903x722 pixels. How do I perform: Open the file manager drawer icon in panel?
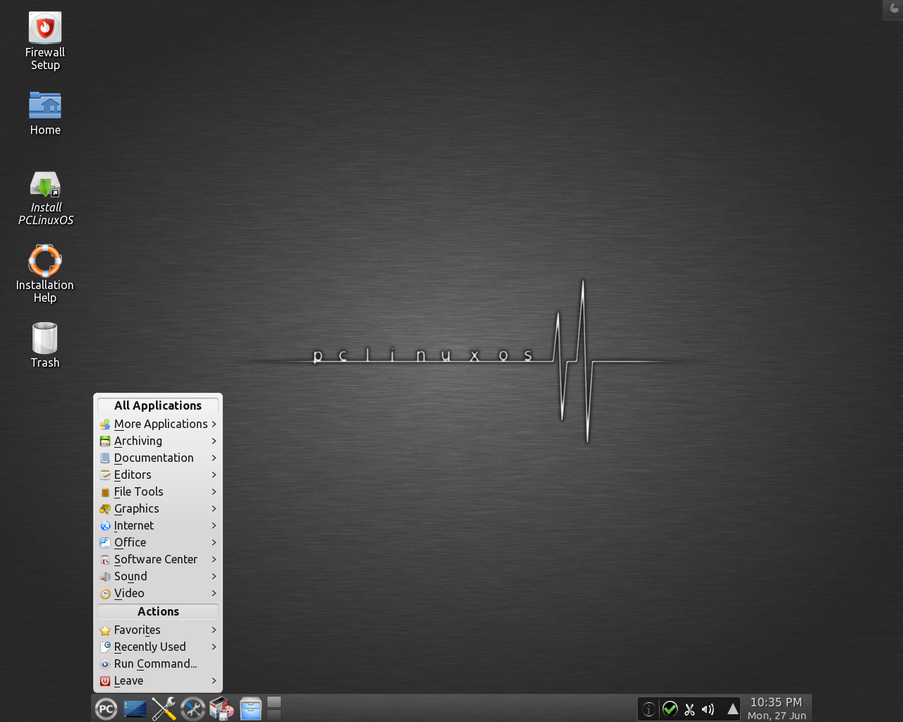[x=250, y=709]
